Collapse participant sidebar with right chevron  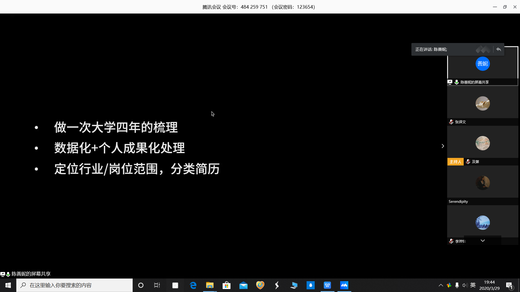(x=443, y=146)
